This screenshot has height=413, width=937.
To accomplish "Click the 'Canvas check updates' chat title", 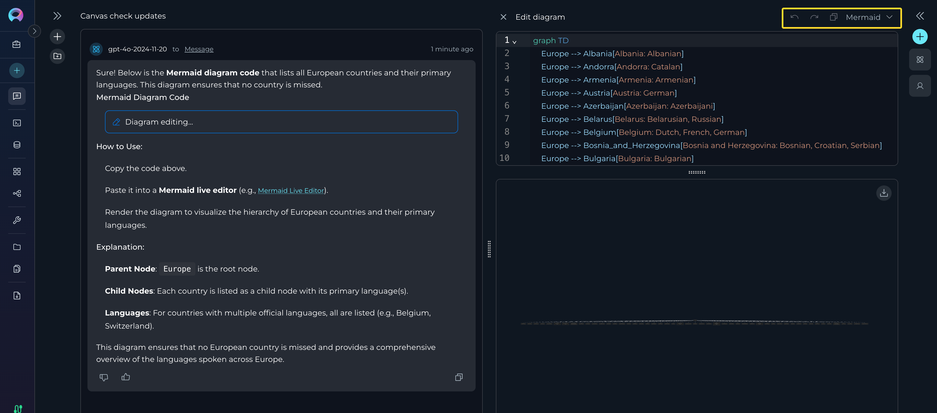I will pyautogui.click(x=123, y=16).
